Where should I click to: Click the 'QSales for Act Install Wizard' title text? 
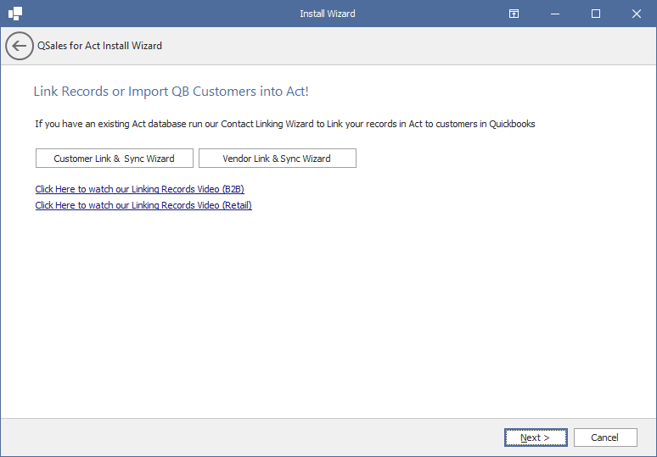point(99,46)
